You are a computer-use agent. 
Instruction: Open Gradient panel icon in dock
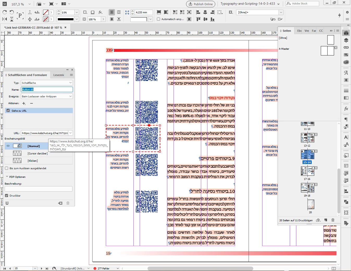[x=346, y=98]
